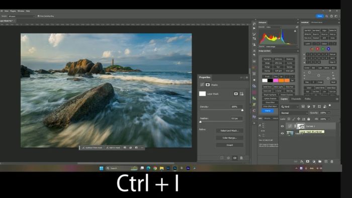The width and height of the screenshot is (352, 198).
Task: Open the layer Kind filter dropdown
Action: [x=290, y=107]
